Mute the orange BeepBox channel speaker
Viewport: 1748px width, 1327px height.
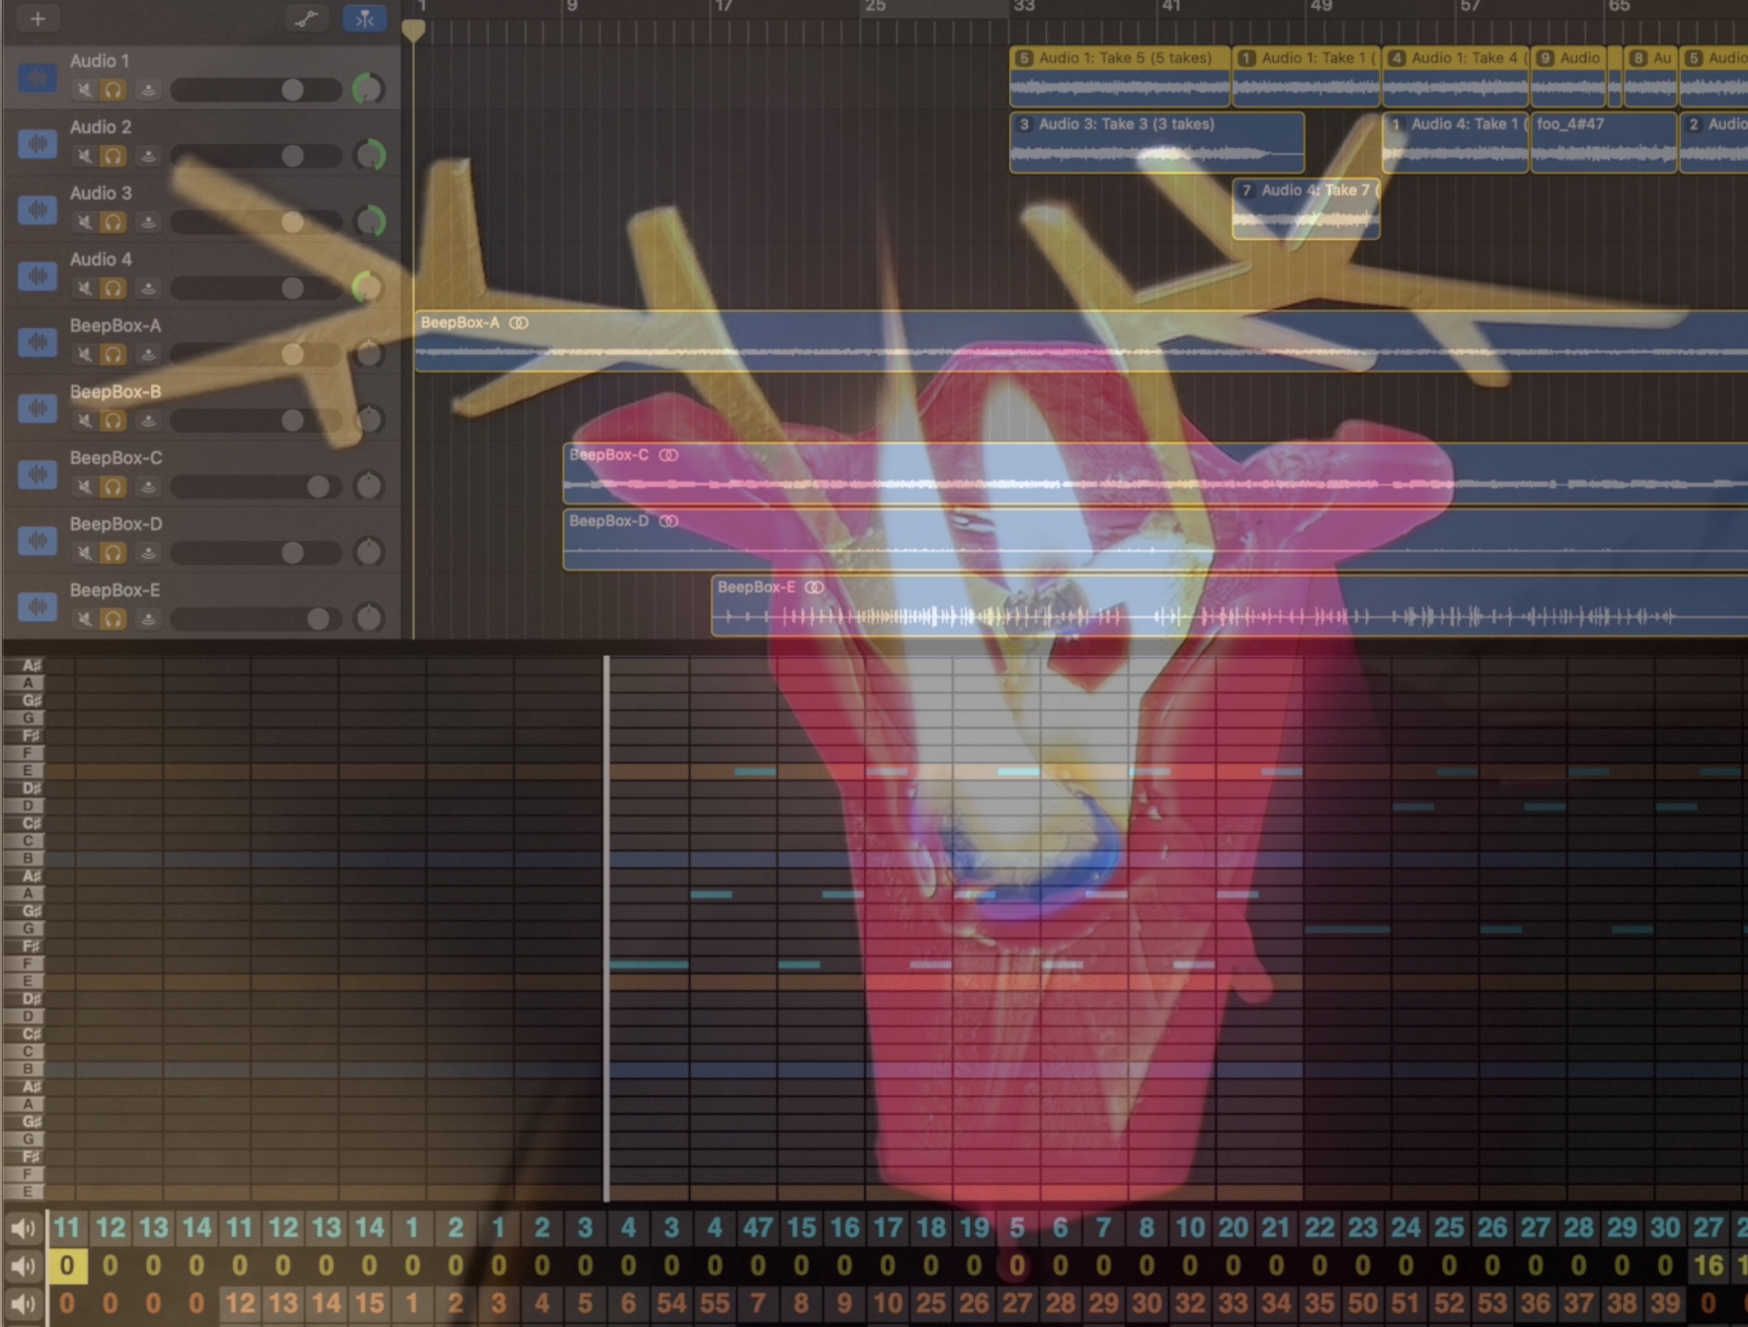22,1303
